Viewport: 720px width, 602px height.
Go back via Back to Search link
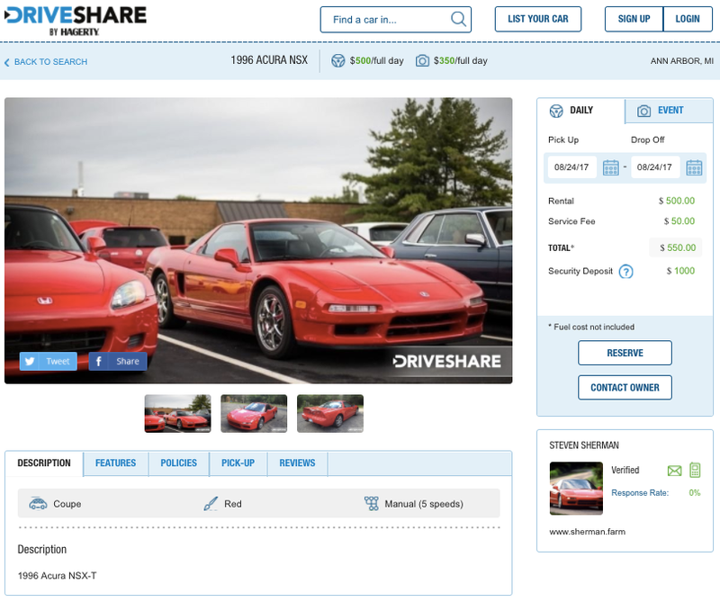[x=46, y=61]
